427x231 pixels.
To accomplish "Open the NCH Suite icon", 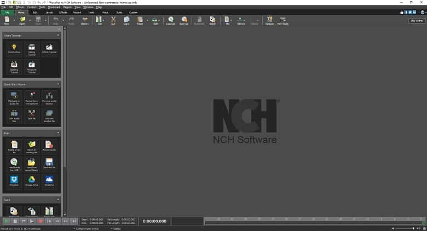I will tap(283, 20).
